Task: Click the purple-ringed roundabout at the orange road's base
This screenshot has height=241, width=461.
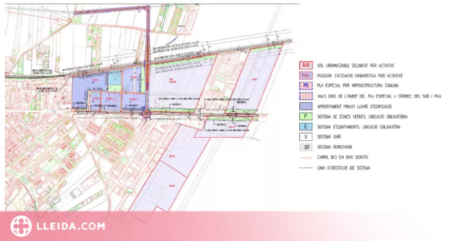Action: pos(146,114)
